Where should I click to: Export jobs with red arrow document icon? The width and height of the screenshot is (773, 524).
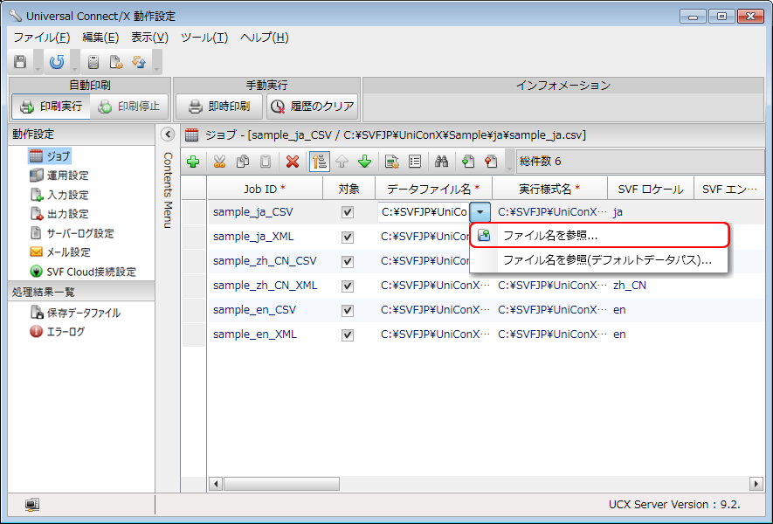coord(491,162)
